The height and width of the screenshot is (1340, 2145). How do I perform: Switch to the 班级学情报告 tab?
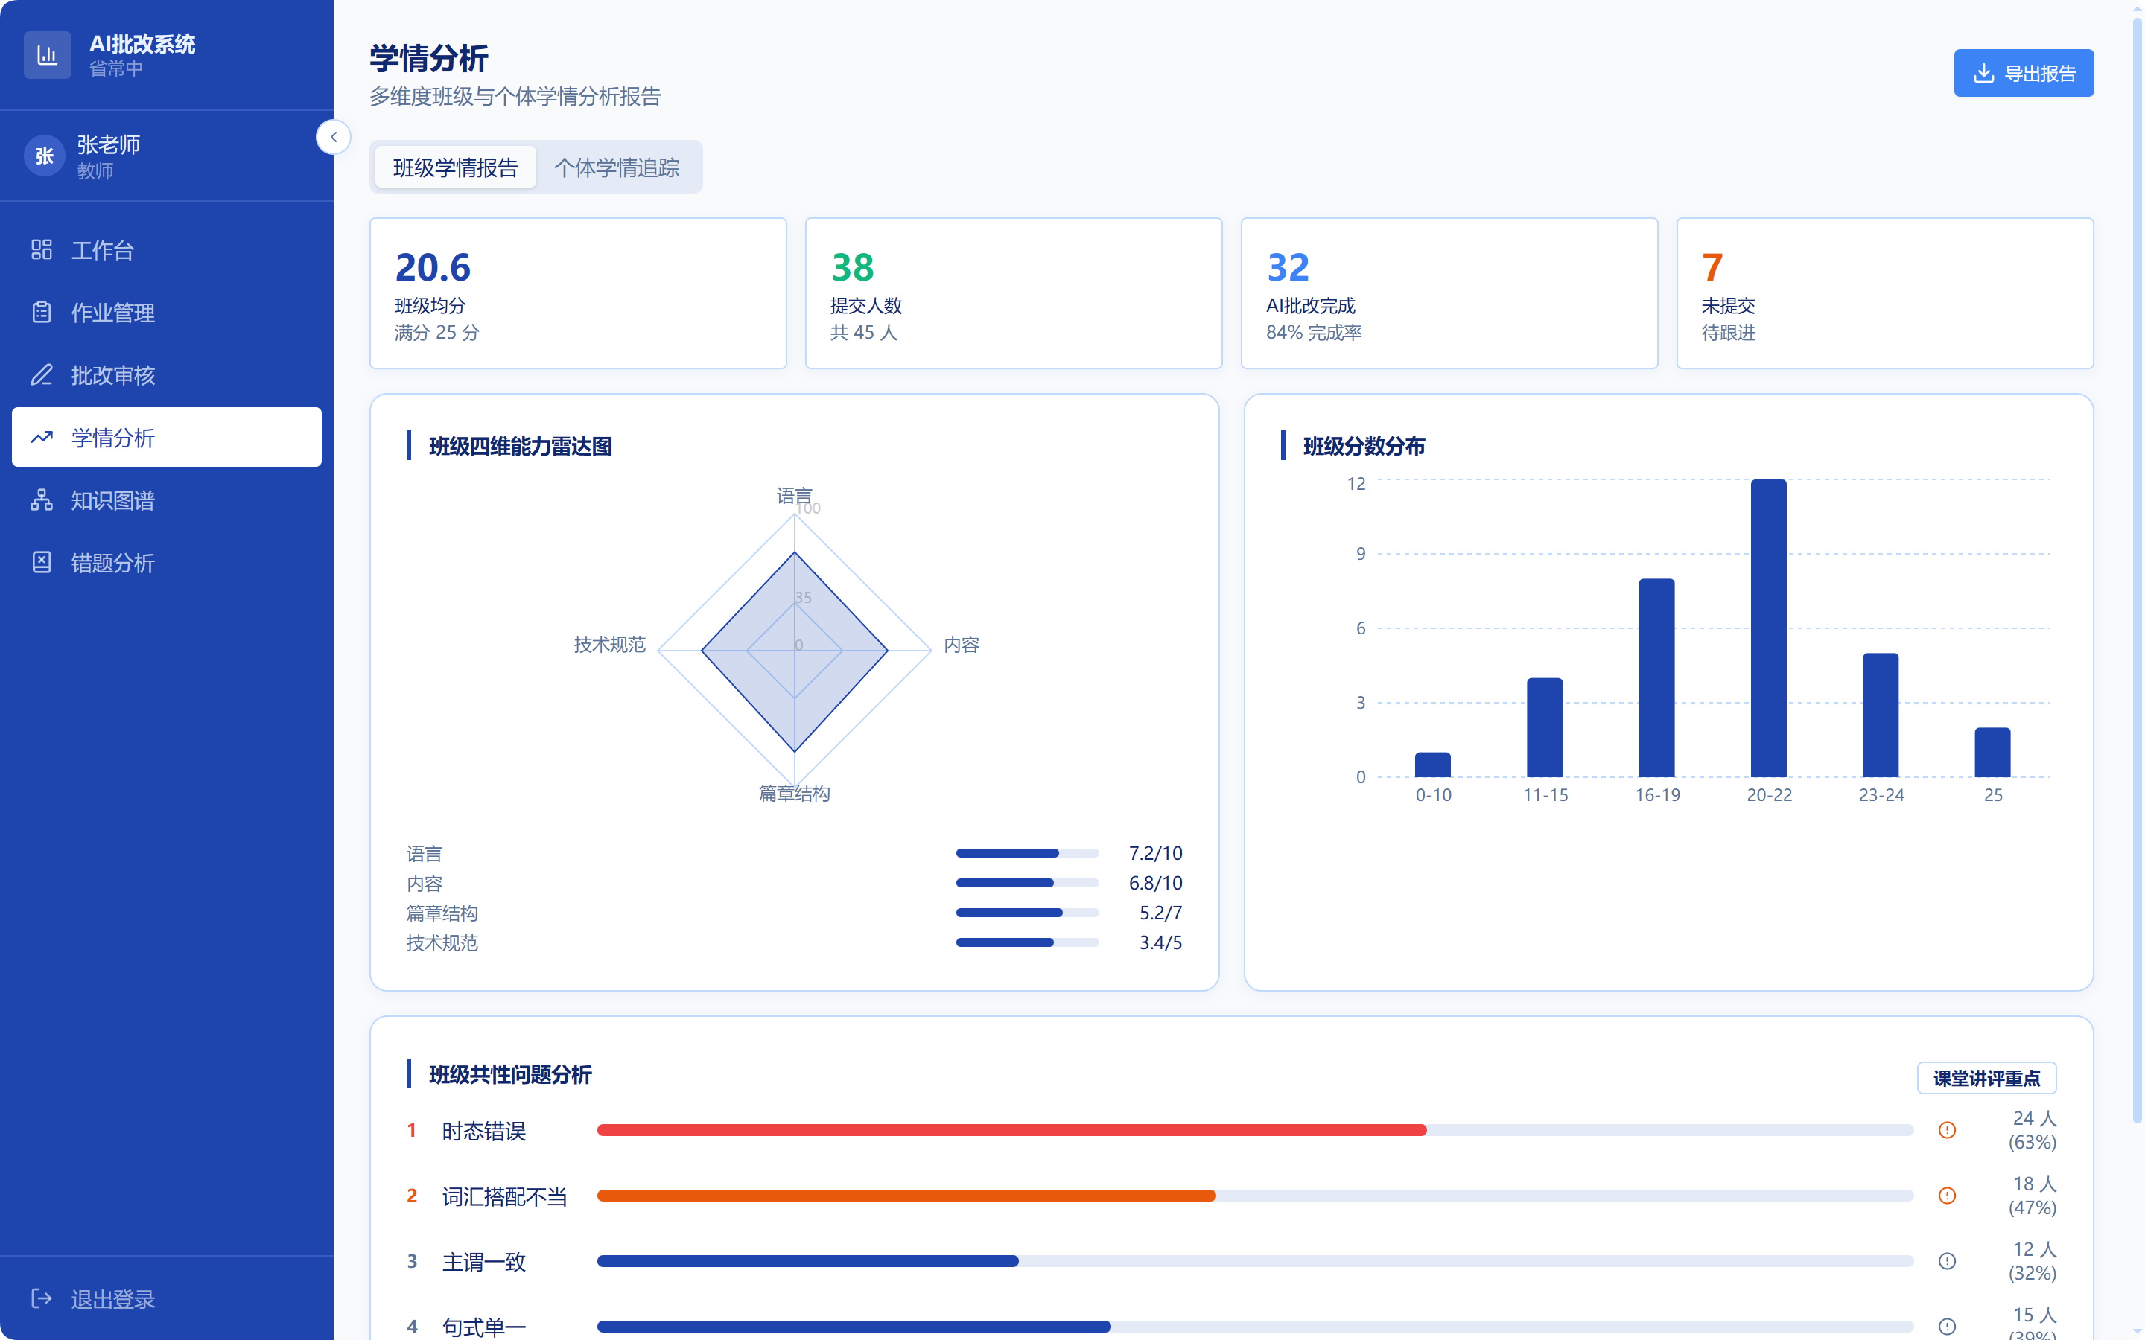[456, 167]
